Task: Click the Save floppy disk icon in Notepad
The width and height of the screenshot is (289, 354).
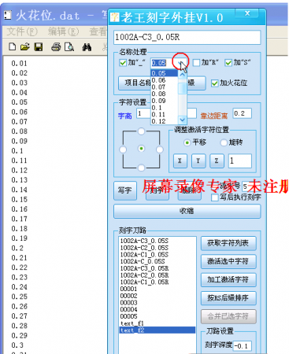Action: point(39,46)
